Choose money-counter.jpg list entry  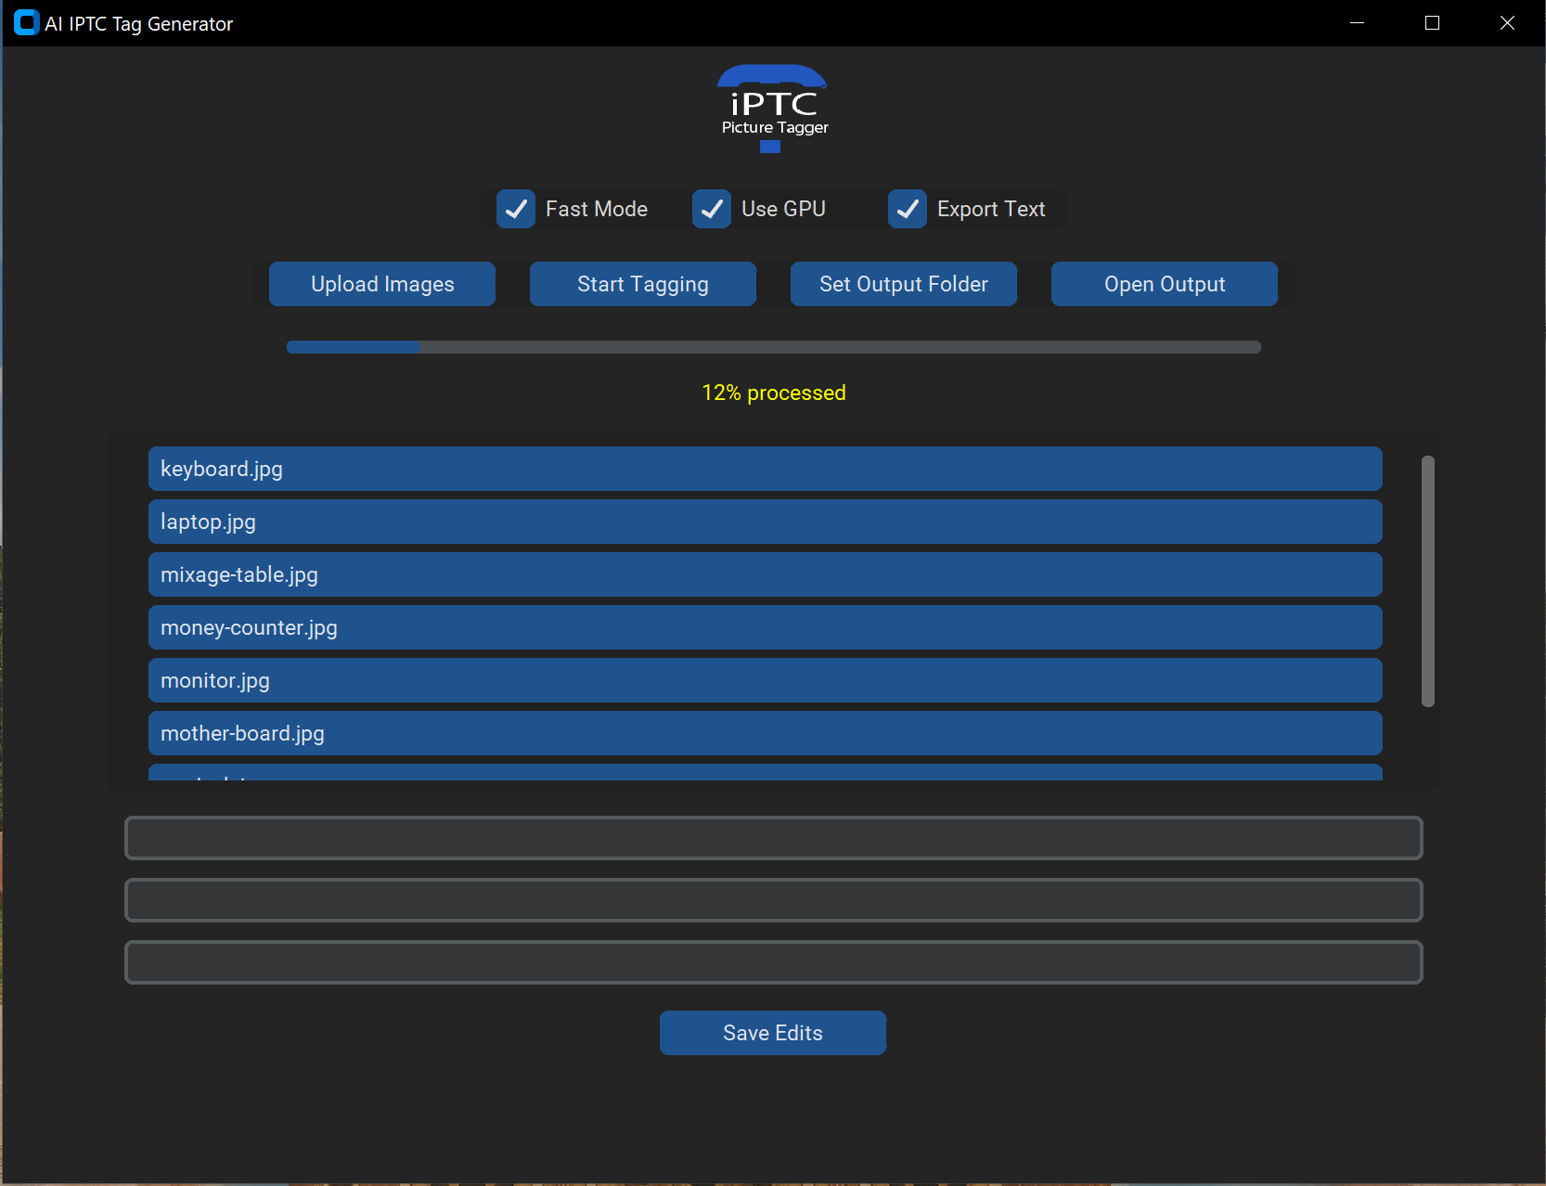pos(765,627)
